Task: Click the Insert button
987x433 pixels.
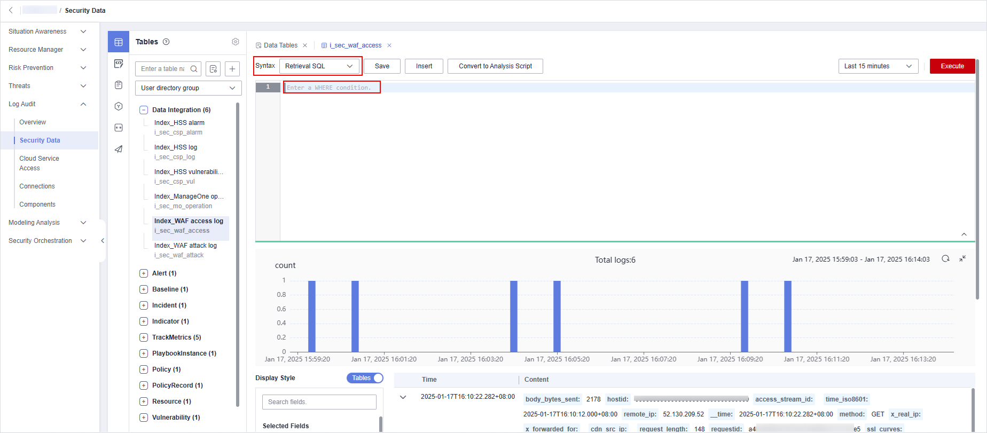Action: [424, 66]
